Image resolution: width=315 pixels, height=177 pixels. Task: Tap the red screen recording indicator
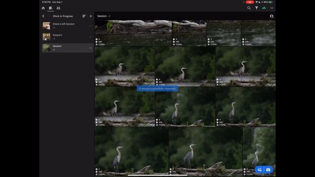point(250,2)
